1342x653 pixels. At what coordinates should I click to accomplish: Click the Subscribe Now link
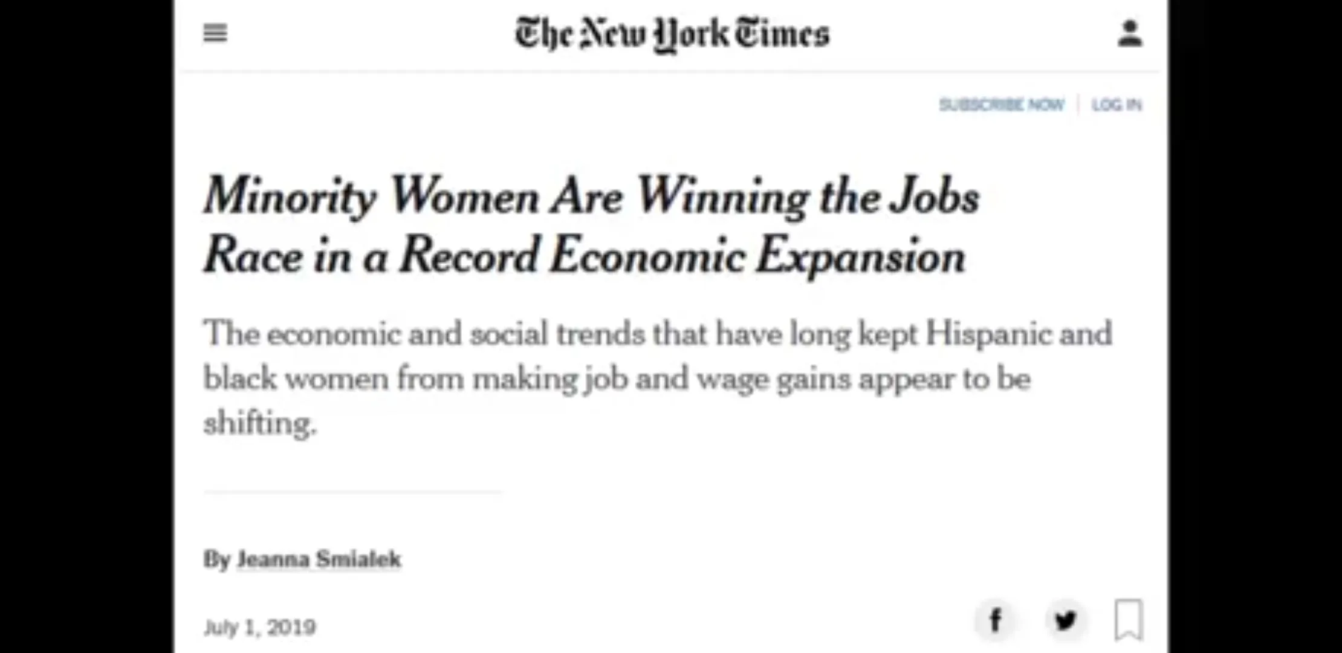(x=1001, y=105)
